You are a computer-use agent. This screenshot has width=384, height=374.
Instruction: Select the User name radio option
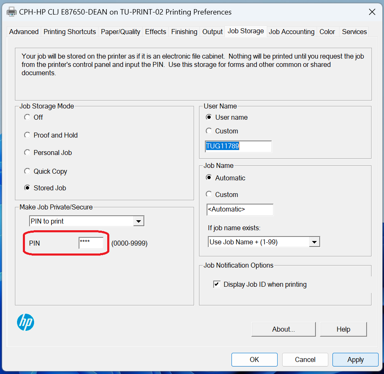[x=226, y=117]
